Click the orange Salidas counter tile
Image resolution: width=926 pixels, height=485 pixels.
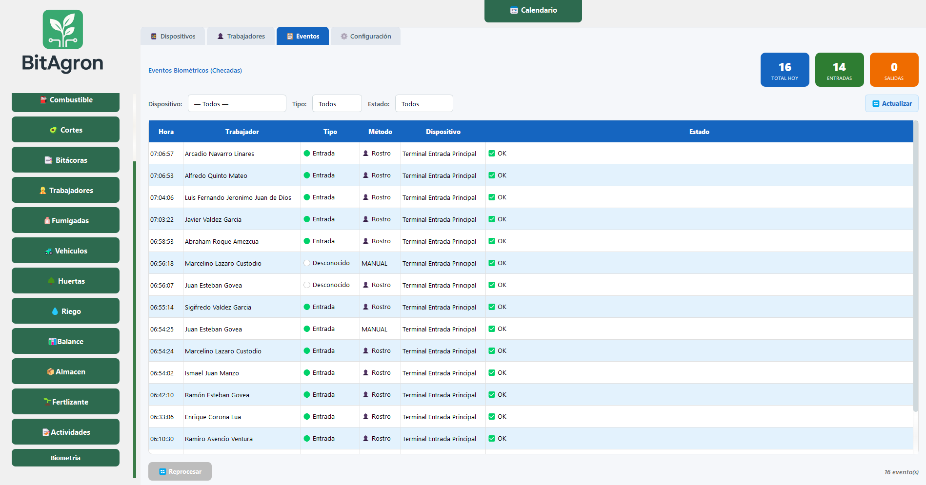coord(894,70)
